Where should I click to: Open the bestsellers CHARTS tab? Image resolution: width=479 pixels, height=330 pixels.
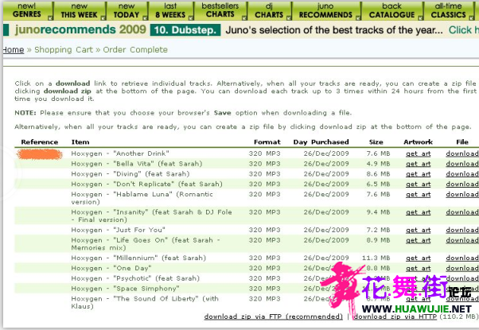220,10
